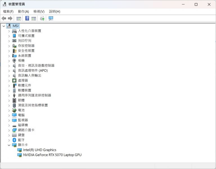
Task: Click the 磁碟機 drive icon
Action: (x=14, y=126)
